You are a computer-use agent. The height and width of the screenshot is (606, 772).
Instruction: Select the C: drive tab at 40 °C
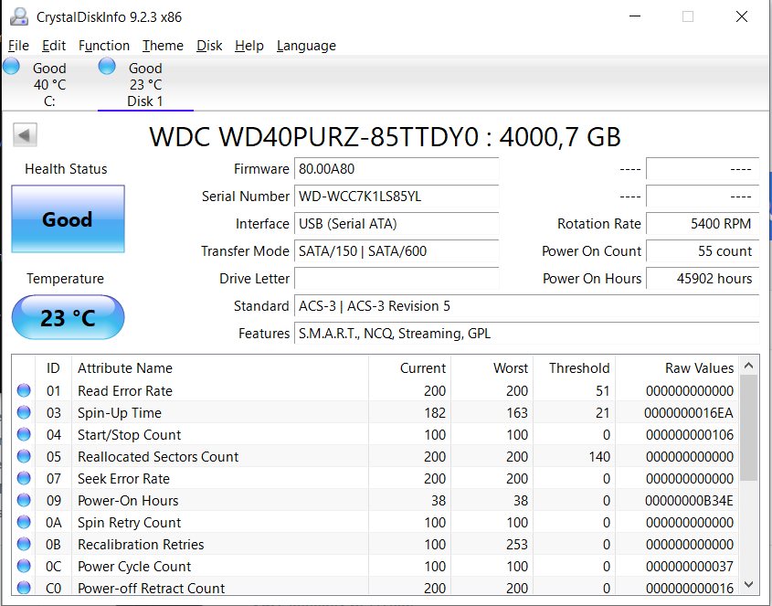[x=48, y=85]
